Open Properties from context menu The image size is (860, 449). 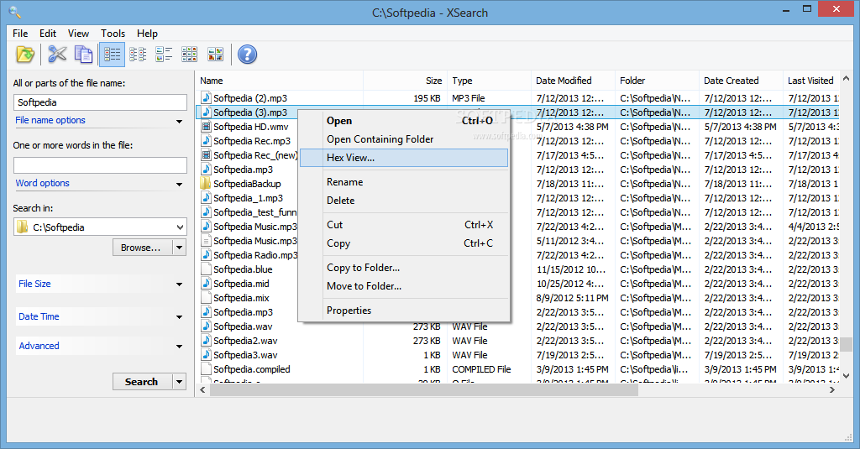click(x=404, y=311)
